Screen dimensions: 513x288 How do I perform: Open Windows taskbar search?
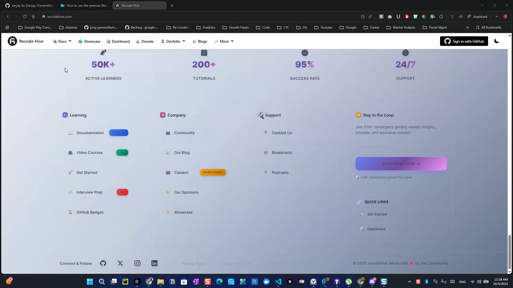102,282
